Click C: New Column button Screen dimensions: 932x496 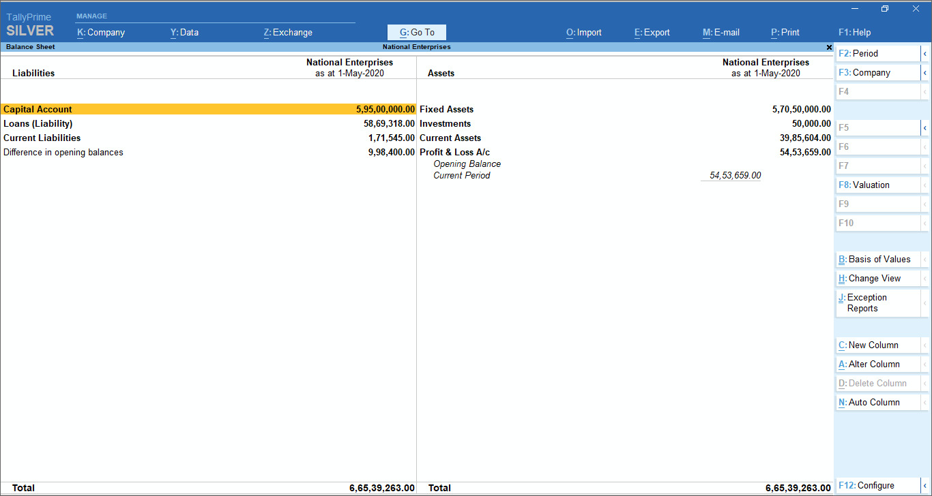point(878,345)
